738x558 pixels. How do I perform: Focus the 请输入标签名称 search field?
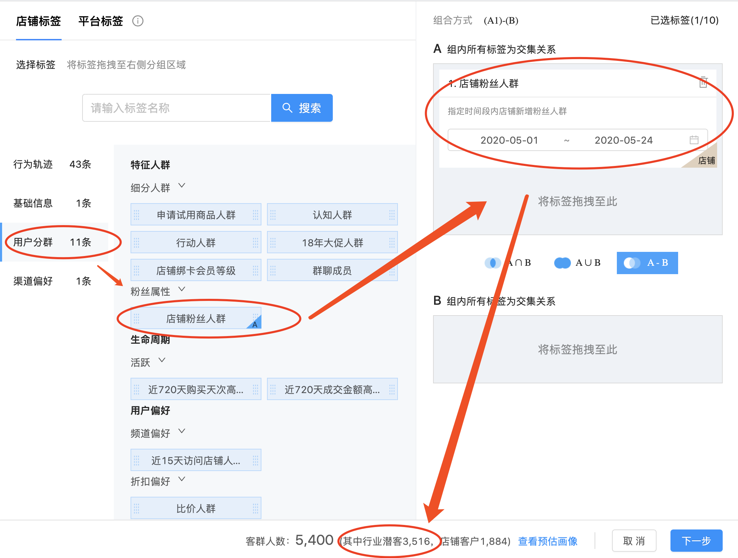point(176,108)
